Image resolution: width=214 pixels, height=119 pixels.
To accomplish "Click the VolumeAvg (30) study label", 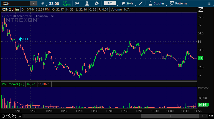I will coord(13,84).
